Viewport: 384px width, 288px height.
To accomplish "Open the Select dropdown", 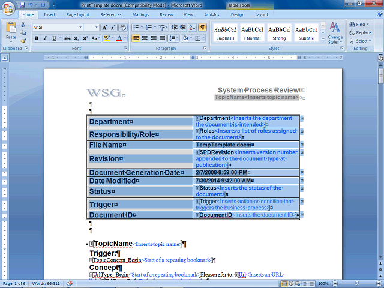I will [360, 41].
